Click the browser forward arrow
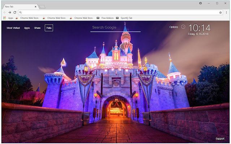Image resolution: width=231 pixels, height=144 pixels. point(10,13)
